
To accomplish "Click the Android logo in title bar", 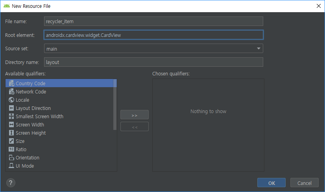I will (x=7, y=6).
